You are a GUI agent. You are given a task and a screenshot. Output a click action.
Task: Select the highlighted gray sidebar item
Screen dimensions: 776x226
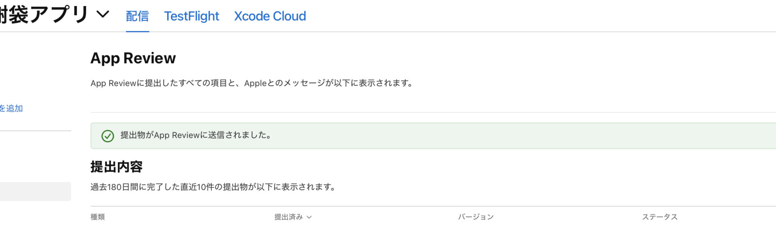[x=36, y=191]
